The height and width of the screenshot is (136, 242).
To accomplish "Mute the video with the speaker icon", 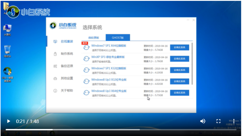I will [203, 121].
